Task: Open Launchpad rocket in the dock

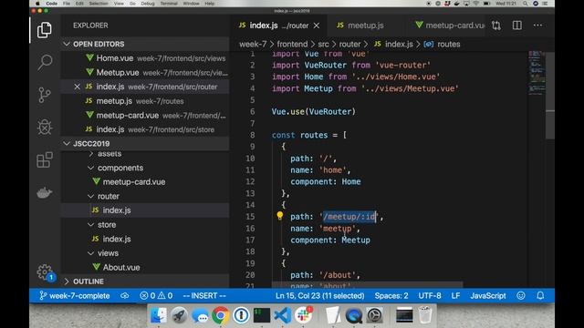Action: (179, 315)
